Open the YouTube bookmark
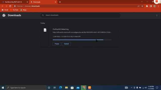 point(14,10)
